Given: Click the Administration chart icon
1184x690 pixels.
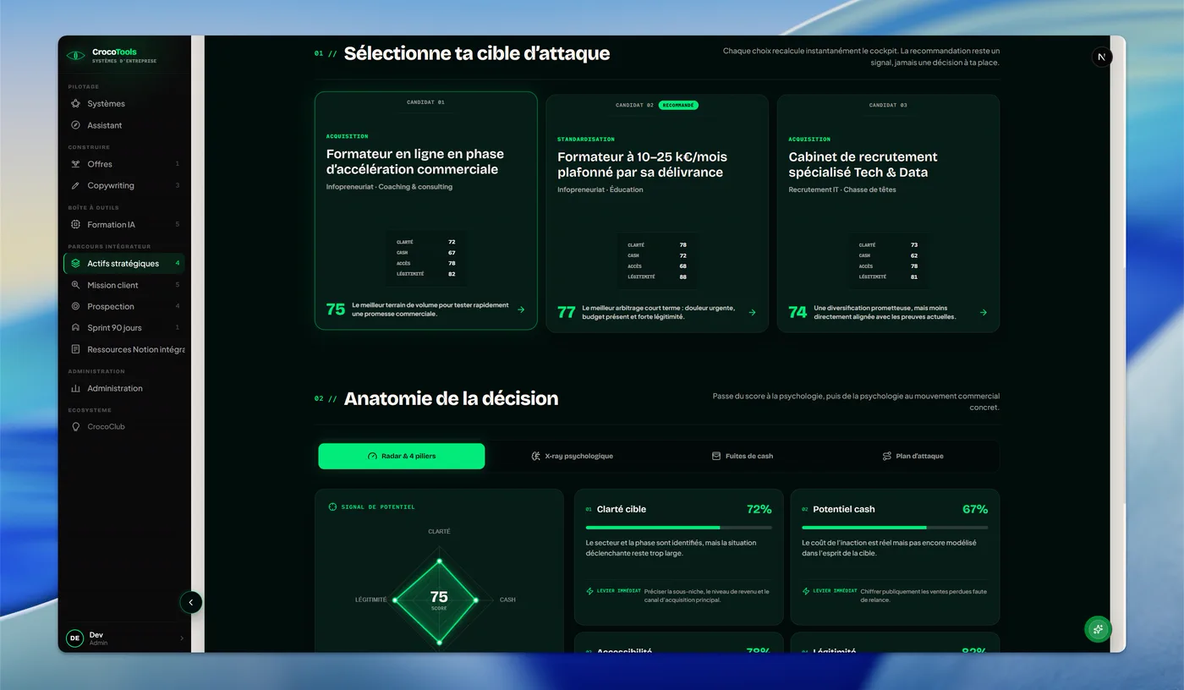Looking at the screenshot, I should point(75,388).
